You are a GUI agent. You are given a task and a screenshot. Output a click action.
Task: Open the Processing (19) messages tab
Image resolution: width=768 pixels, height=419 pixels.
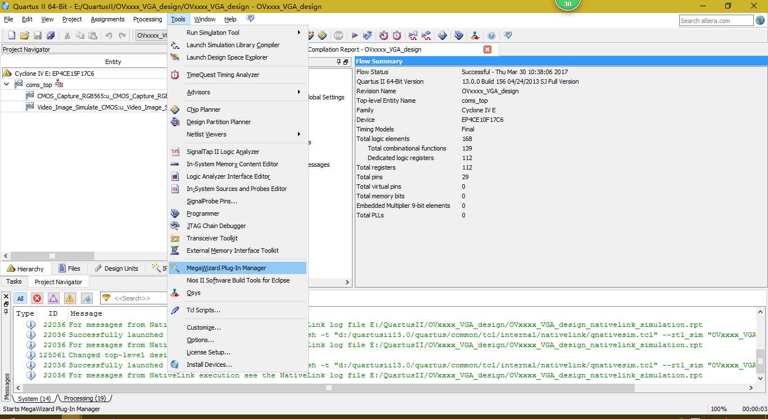tap(85, 398)
